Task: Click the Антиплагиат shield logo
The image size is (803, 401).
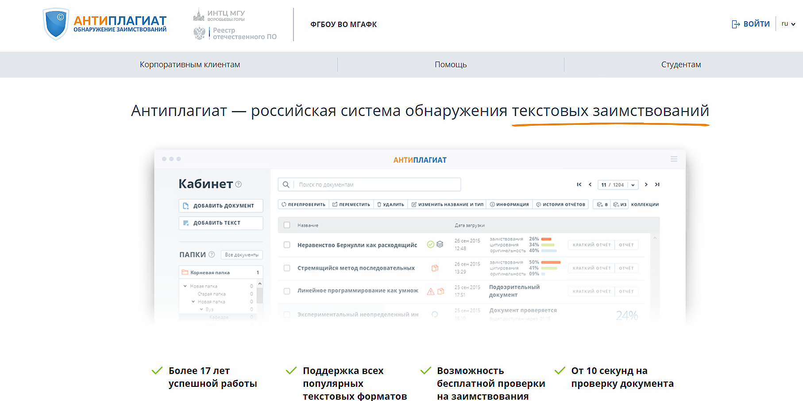Action: (x=56, y=24)
